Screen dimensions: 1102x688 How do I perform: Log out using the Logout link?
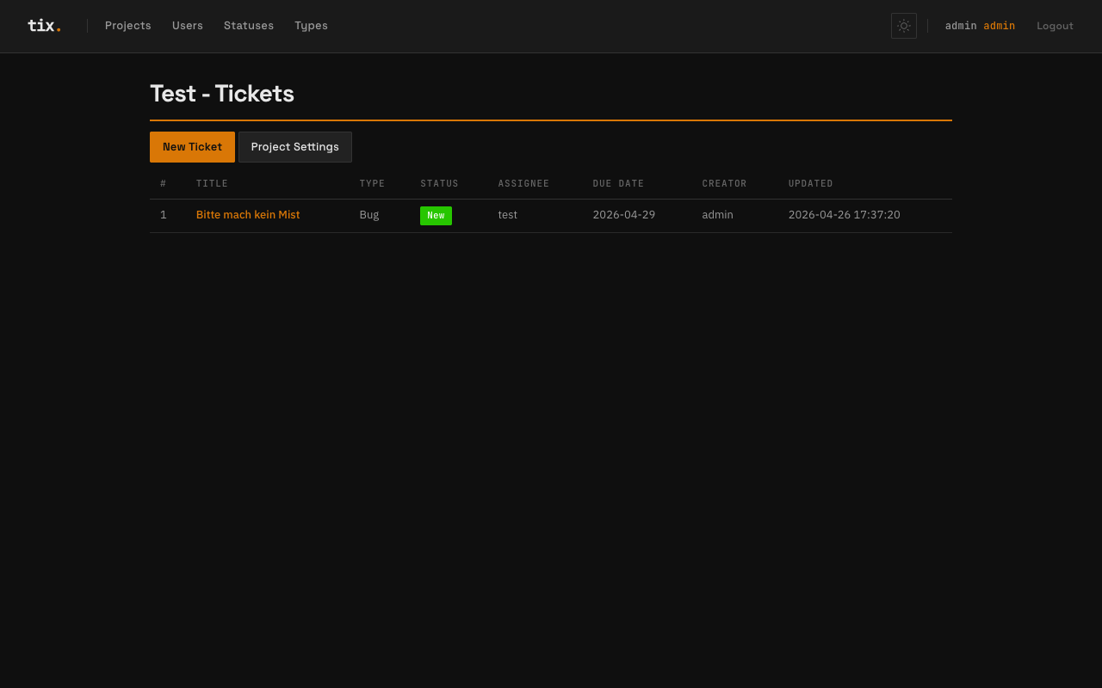click(x=1055, y=26)
